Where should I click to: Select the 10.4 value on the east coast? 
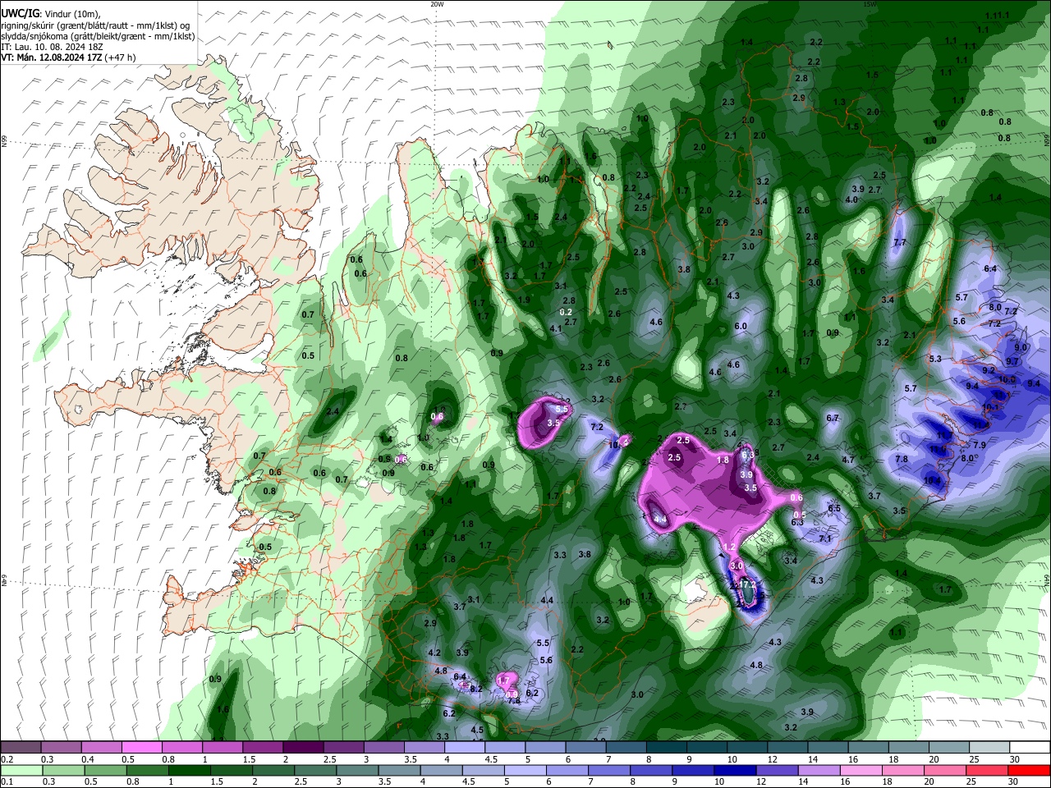[x=932, y=480]
